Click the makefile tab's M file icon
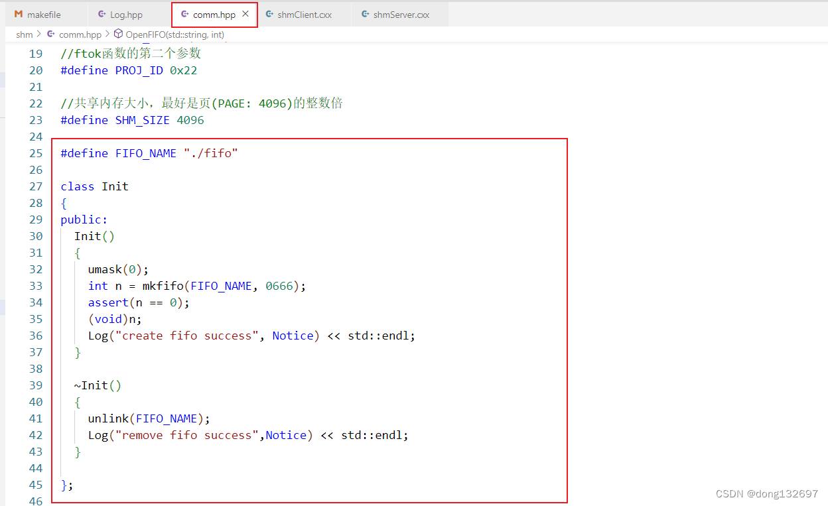 point(19,15)
